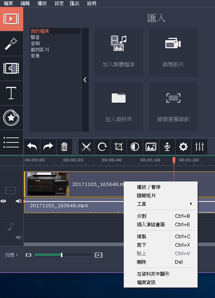Viewport: 215px width, 298px height.
Task: Open Color adjustments half-circle icon
Action: (x=135, y=147)
